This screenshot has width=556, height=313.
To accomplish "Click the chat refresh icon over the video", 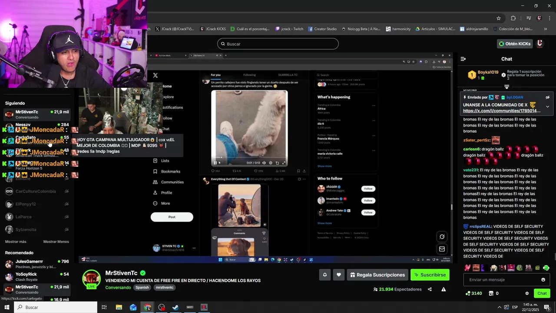I will (442, 237).
